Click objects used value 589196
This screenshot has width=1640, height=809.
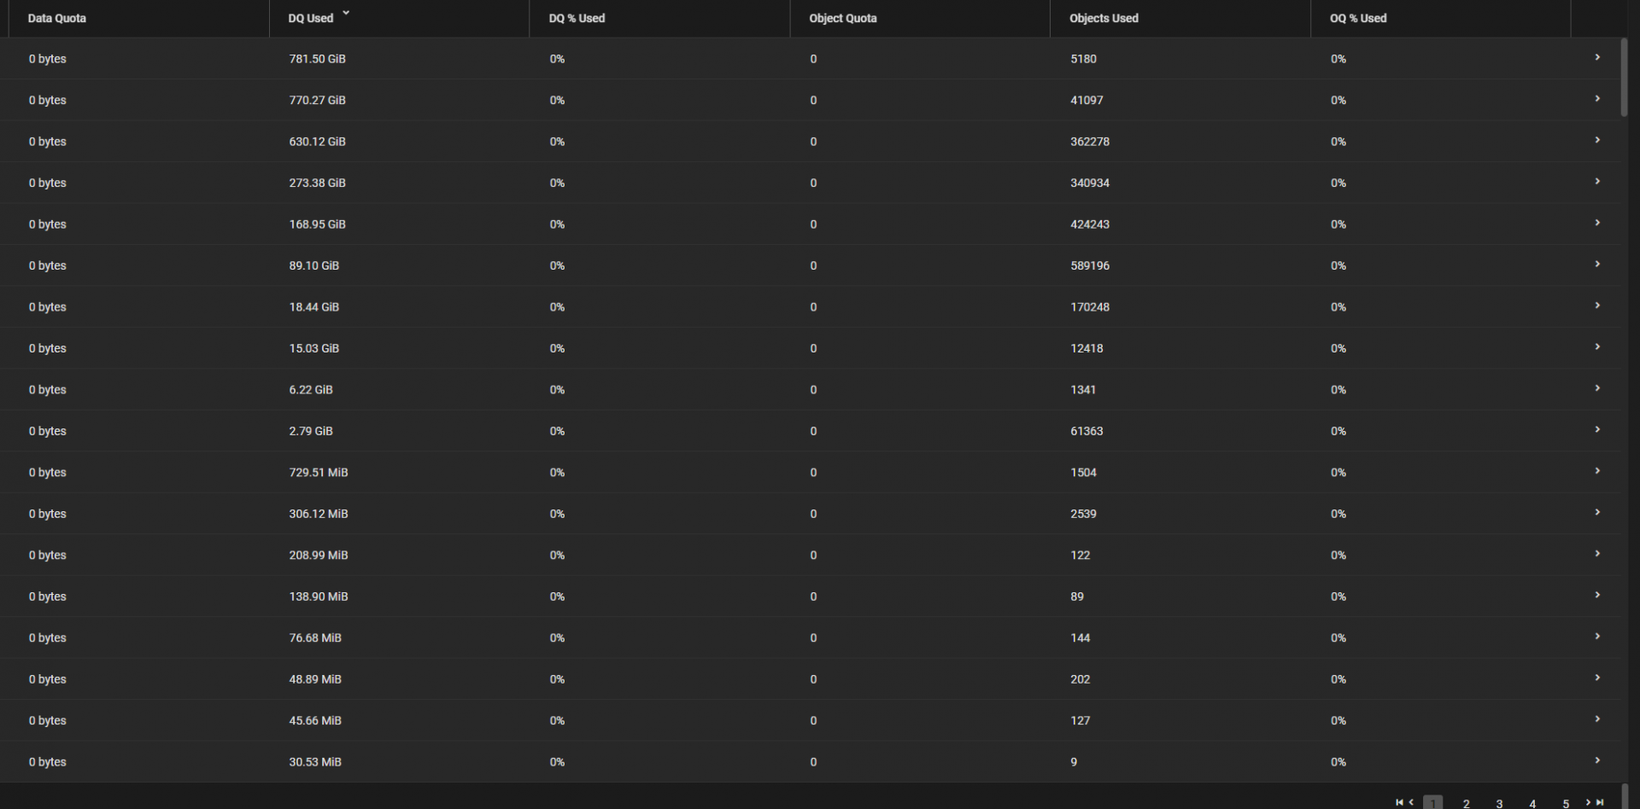point(1090,265)
